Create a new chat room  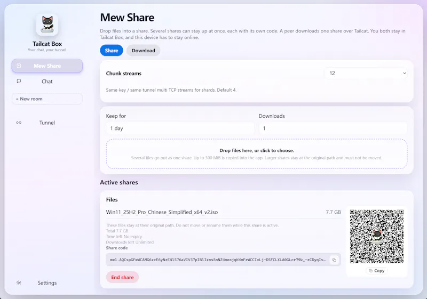pos(47,99)
